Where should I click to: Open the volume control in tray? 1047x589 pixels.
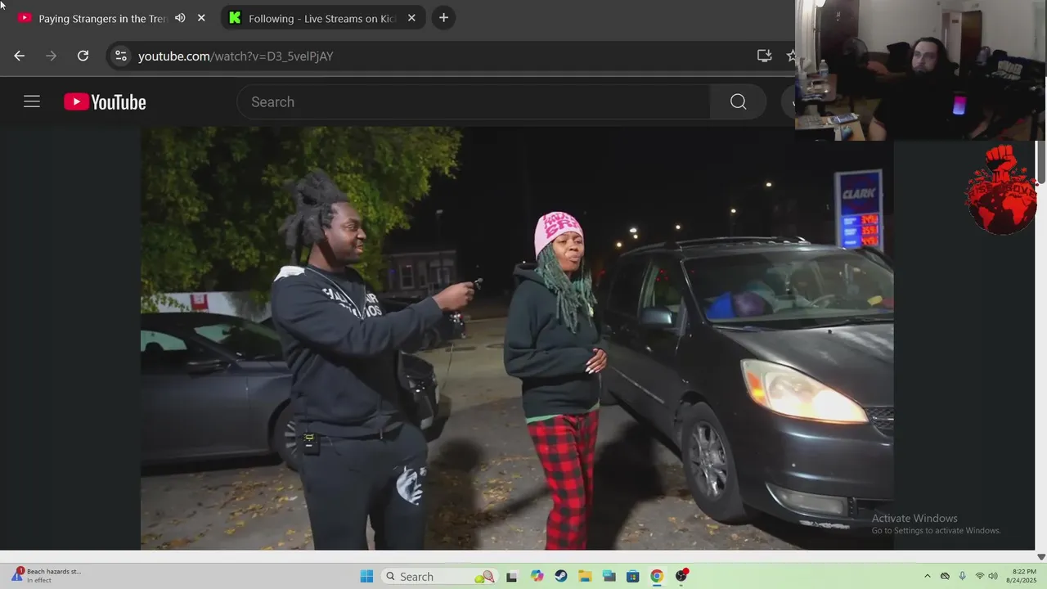993,576
